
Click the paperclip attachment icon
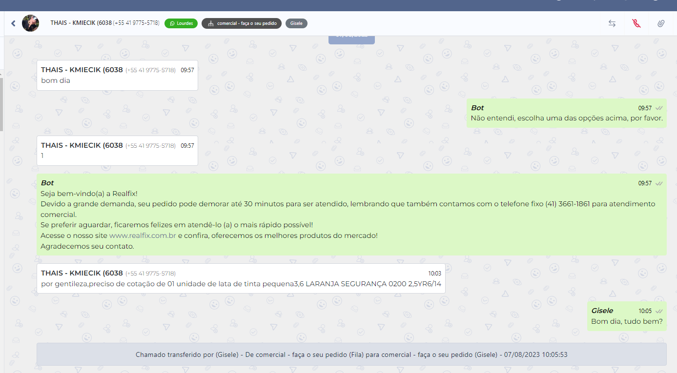(660, 23)
